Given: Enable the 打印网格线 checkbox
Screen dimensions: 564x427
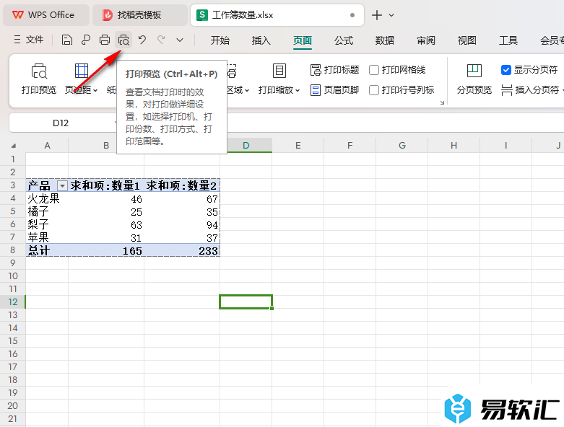Looking at the screenshot, I should 374,70.
